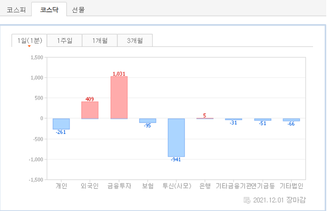328x211 pixels.
Task: Select the 코스닥 tab
Action: point(49,10)
